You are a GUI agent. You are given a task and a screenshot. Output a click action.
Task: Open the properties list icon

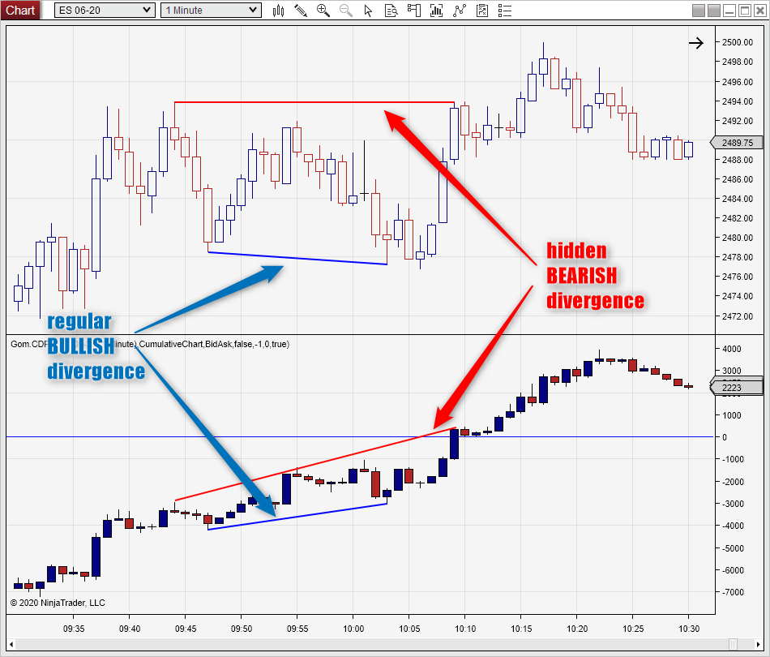coord(505,11)
